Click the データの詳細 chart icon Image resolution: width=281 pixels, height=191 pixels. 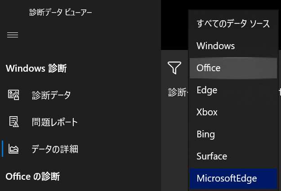pos(13,149)
